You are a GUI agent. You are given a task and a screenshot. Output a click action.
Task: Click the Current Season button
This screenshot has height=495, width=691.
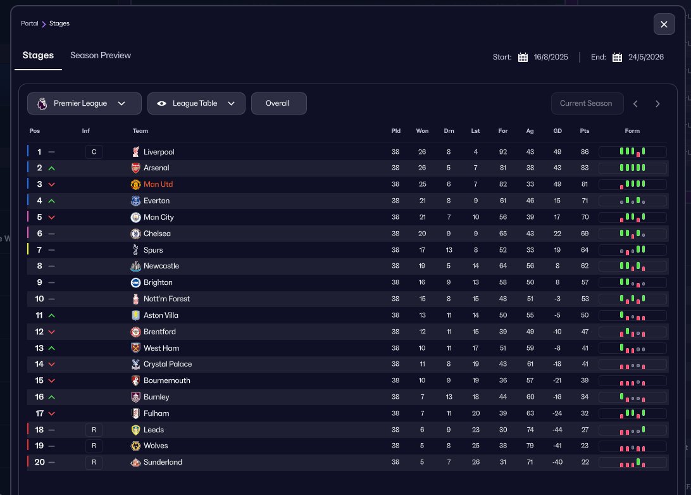pos(587,103)
